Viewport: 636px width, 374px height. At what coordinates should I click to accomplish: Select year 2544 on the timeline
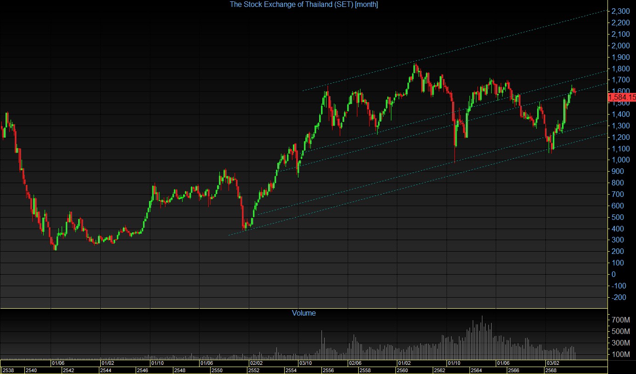click(106, 370)
